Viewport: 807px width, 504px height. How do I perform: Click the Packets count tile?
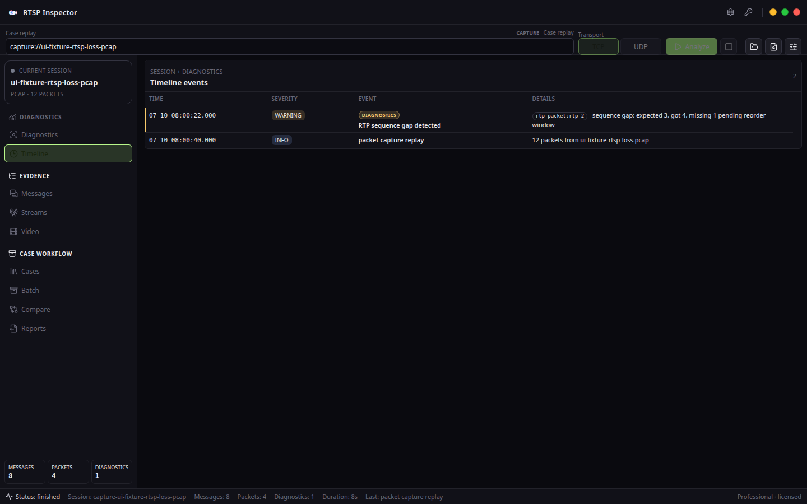click(68, 472)
